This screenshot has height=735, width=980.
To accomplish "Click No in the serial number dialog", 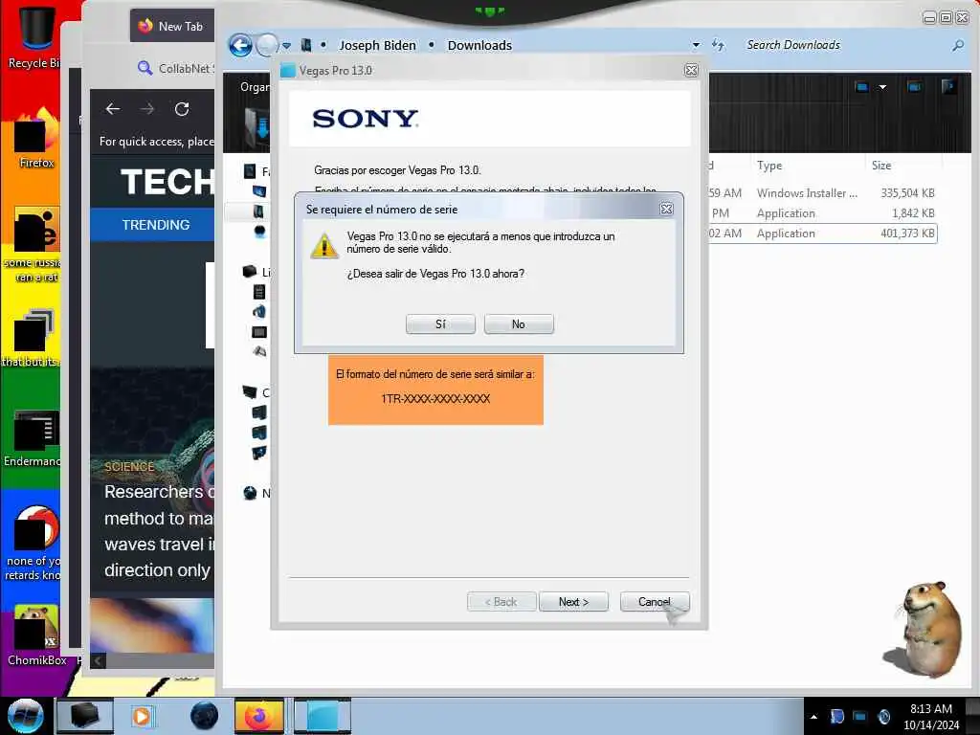I will click(x=518, y=323).
